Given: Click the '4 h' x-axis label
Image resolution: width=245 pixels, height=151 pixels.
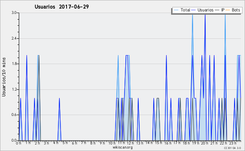Looking at the screenshot, I should tap(56, 143).
